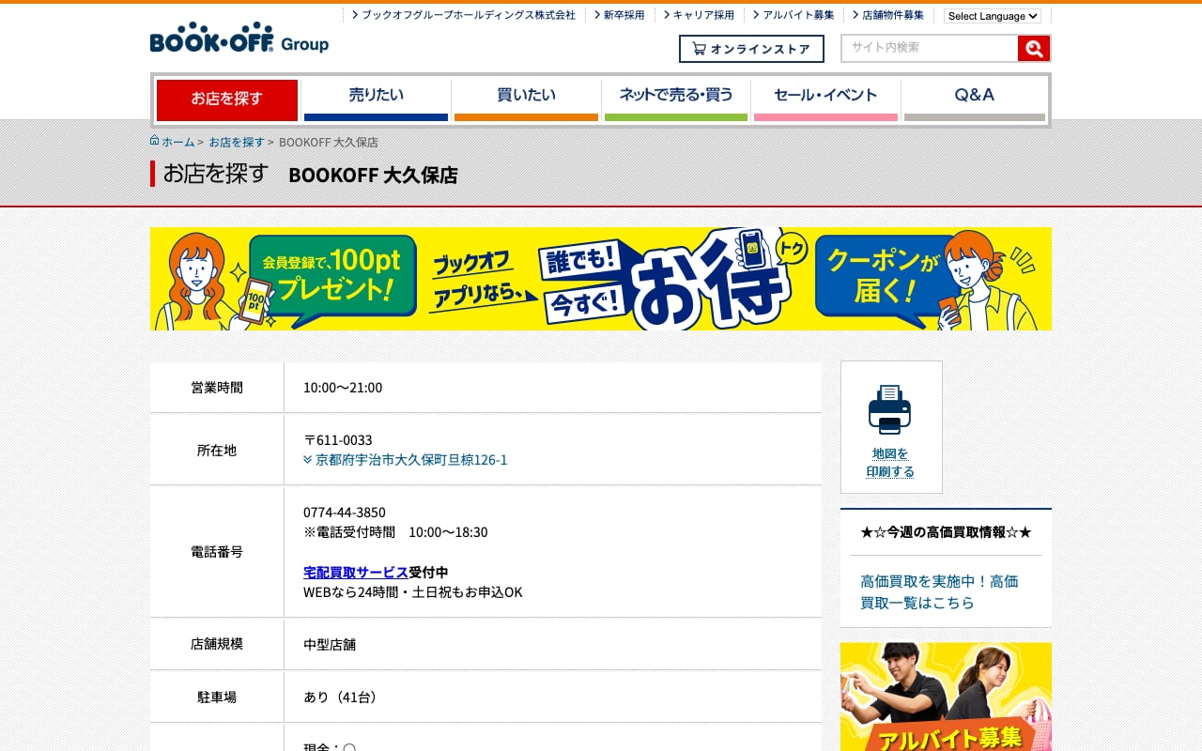
Task: Open the お店を探す navigation tab
Action: click(227, 100)
